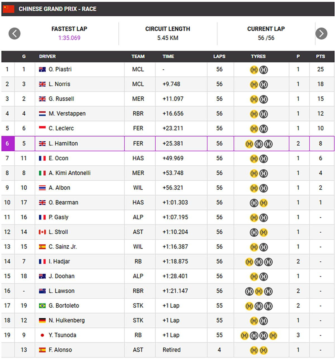The height and width of the screenshot is (359, 335).
Task: Open driver L. Hamilton
Action: pos(63,144)
